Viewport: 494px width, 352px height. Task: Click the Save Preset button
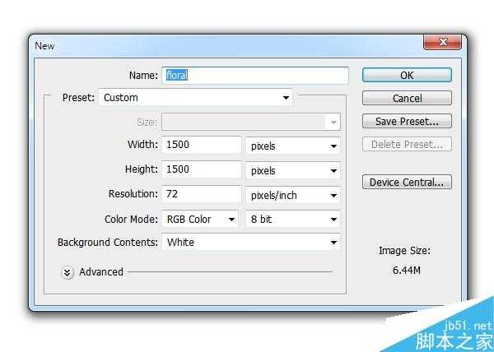pos(407,122)
